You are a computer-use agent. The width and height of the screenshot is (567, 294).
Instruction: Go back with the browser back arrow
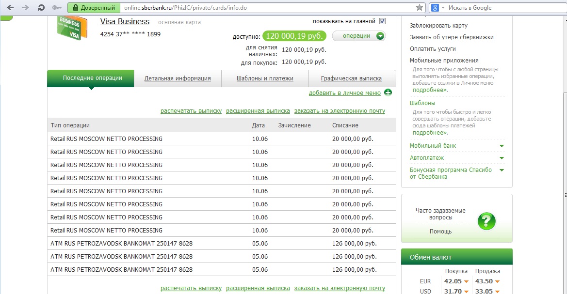pos(11,8)
